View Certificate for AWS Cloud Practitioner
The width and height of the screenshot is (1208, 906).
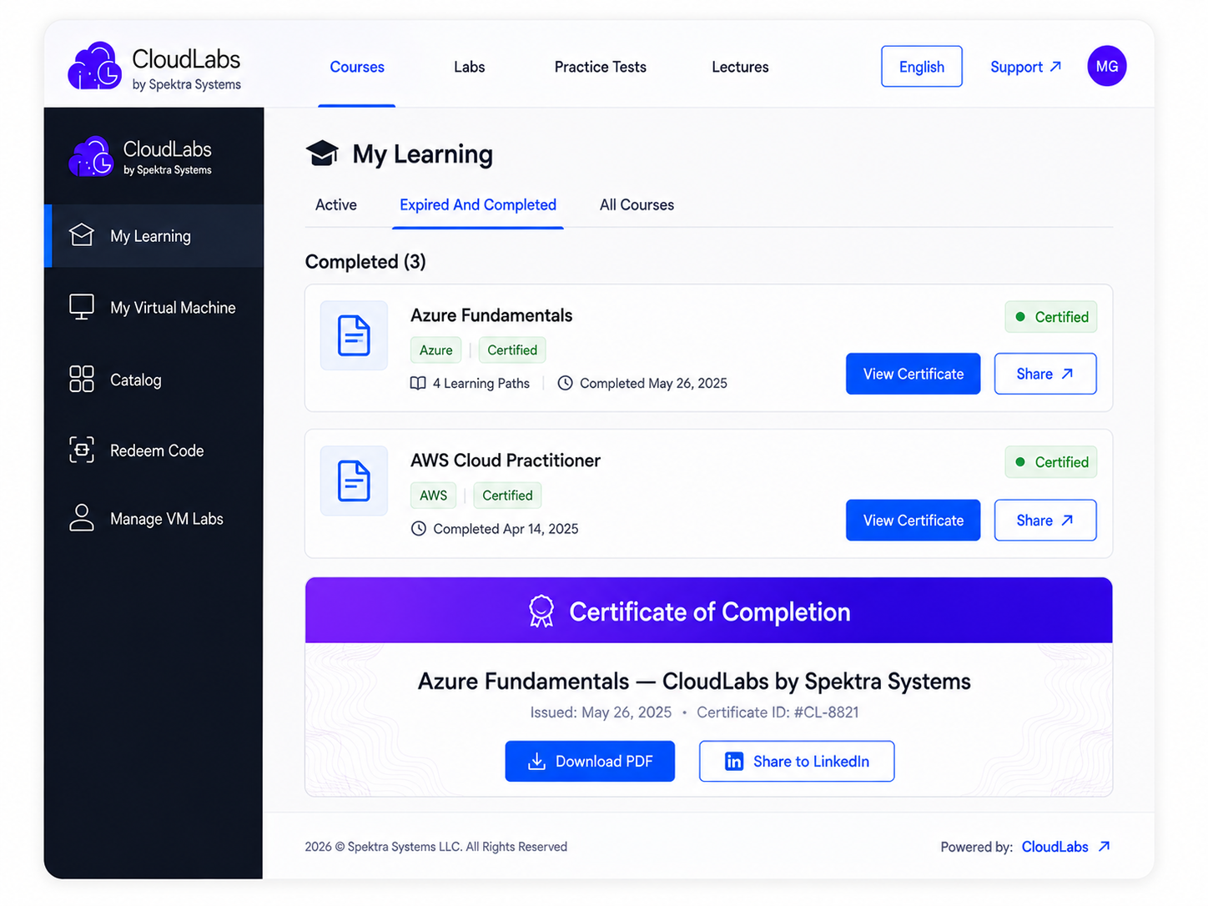tap(914, 520)
